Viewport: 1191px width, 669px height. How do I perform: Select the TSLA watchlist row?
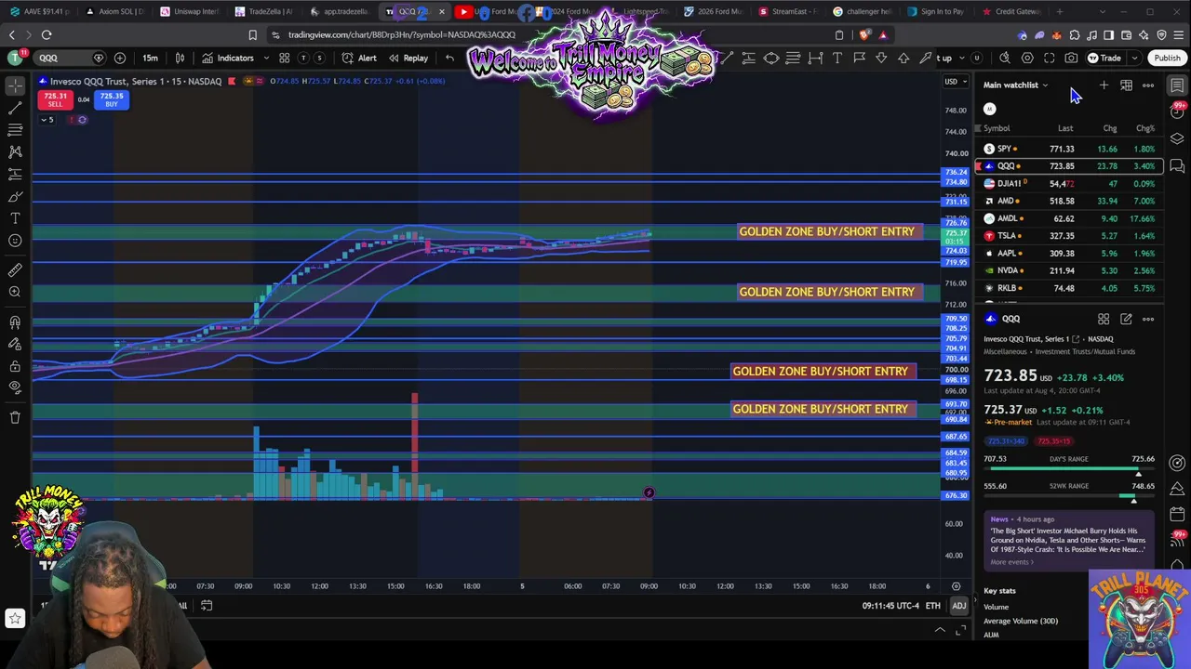[1069, 236]
